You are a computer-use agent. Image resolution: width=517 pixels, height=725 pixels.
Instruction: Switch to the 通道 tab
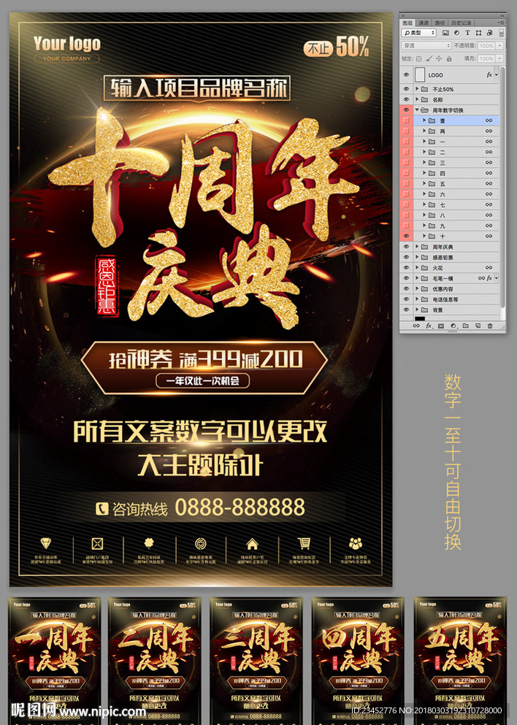coord(424,23)
